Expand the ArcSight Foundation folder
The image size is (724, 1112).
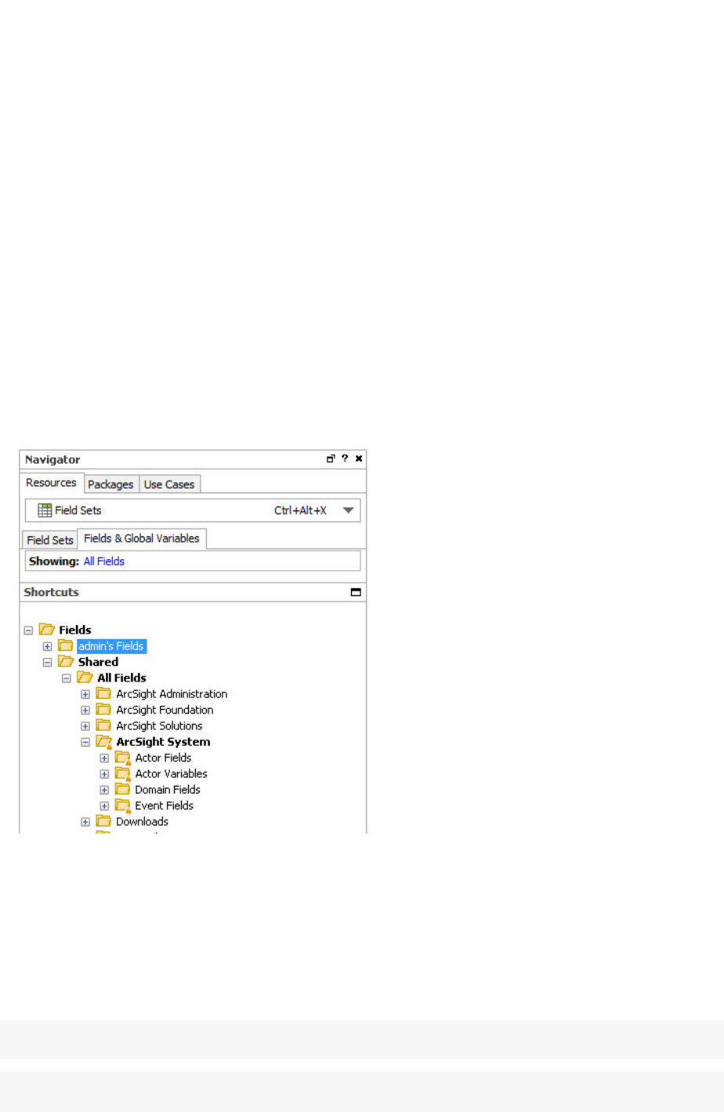[85, 710]
